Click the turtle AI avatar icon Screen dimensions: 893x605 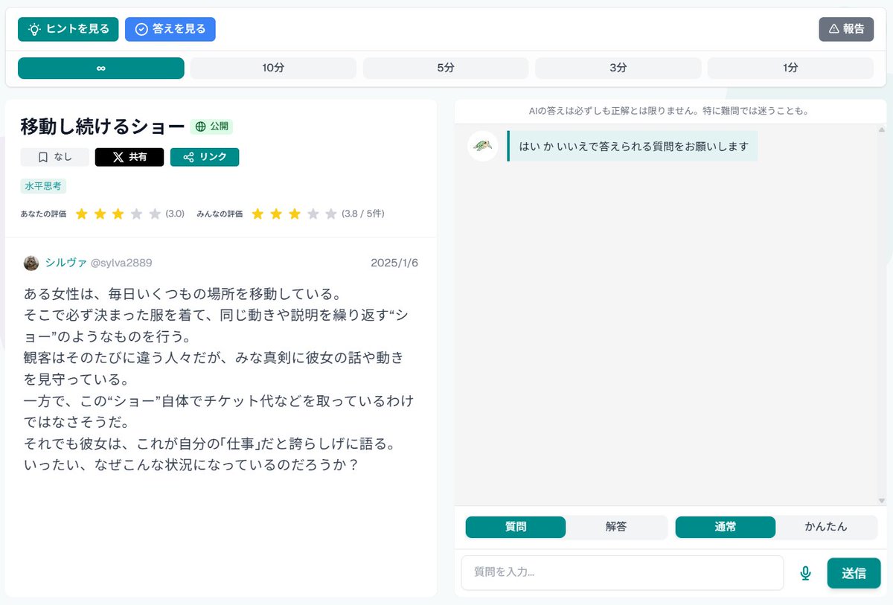coord(482,147)
